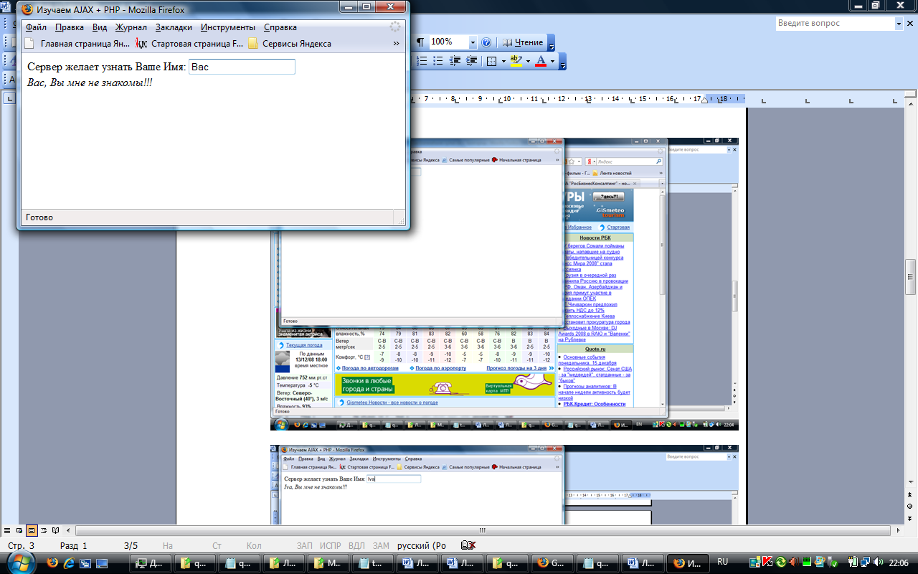This screenshot has width=918, height=574.
Task: Apply yellow text highlight color
Action: tap(516, 61)
